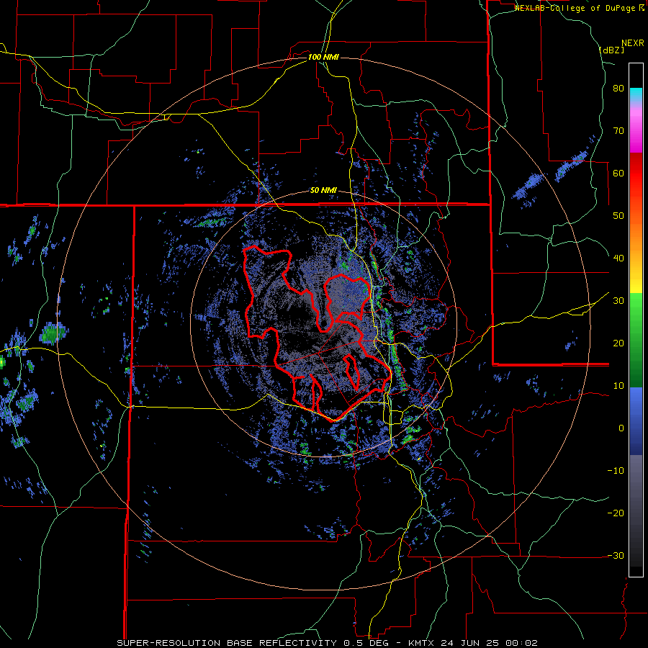Click the "50 NMI" range ring label
The image size is (648, 648).
tap(323, 191)
